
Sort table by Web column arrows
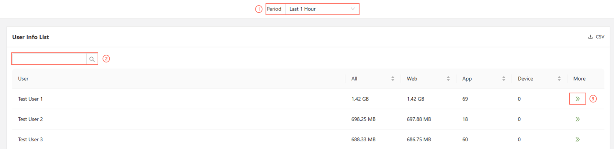pyautogui.click(x=448, y=79)
